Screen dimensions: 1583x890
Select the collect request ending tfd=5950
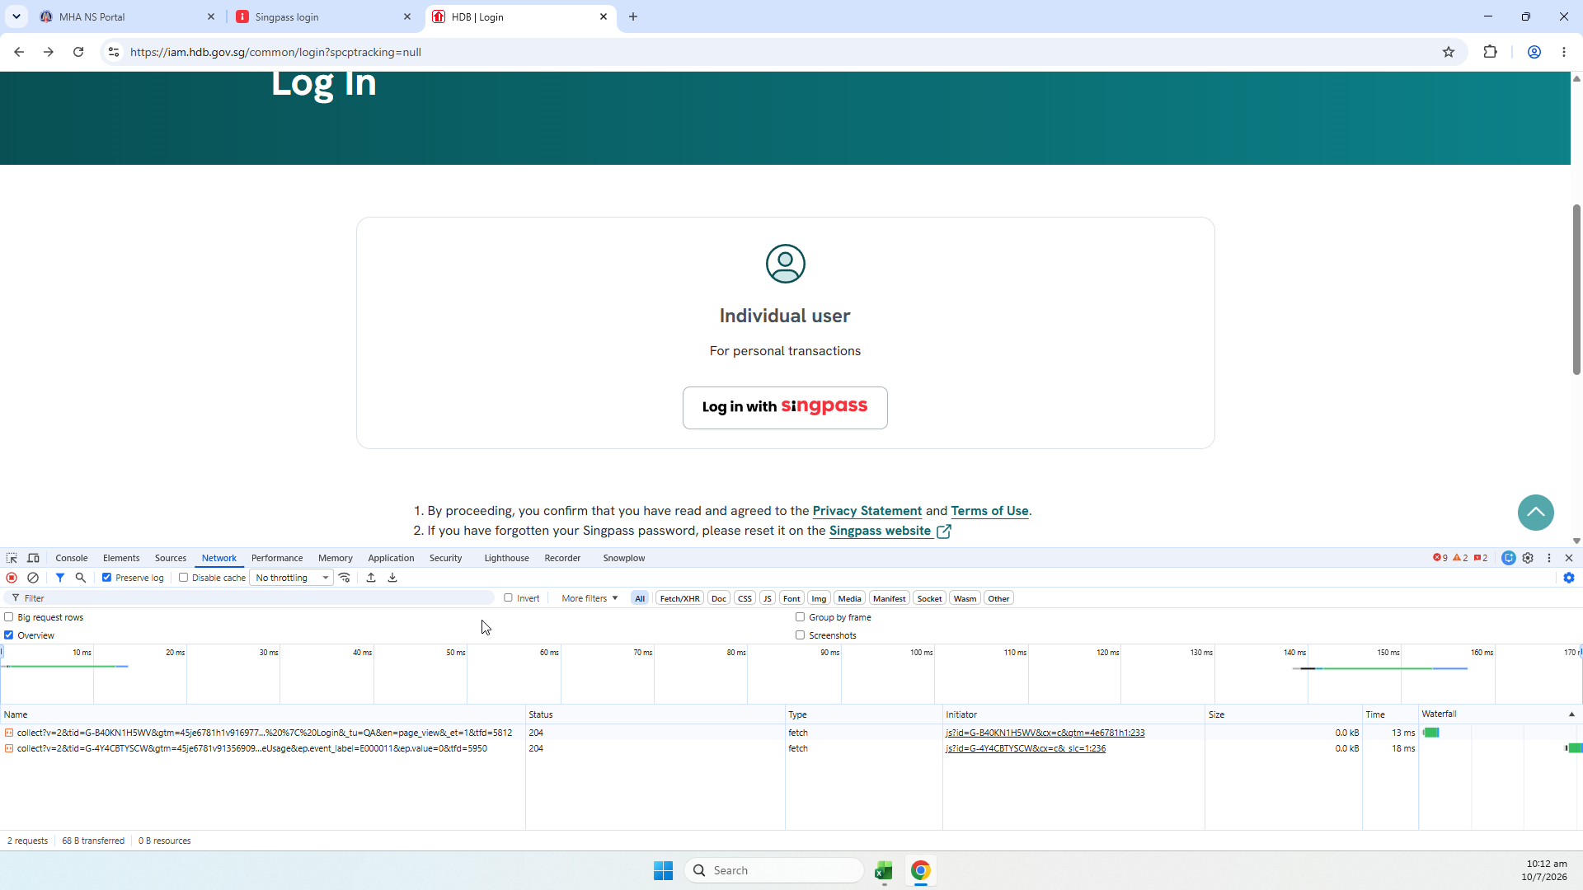point(262,748)
